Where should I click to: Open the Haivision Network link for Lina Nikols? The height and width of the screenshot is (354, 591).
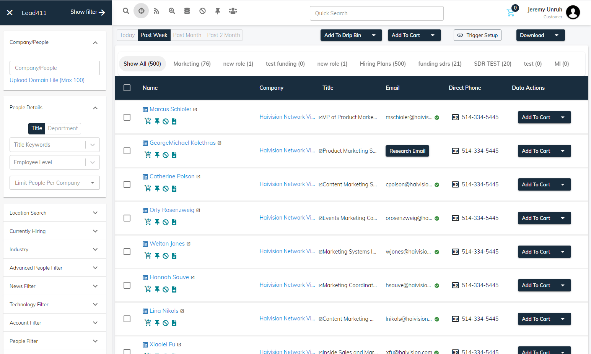(287, 318)
